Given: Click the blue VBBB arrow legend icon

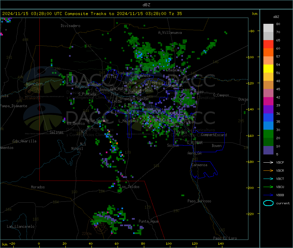Looking at the screenshot, I should point(268,195).
